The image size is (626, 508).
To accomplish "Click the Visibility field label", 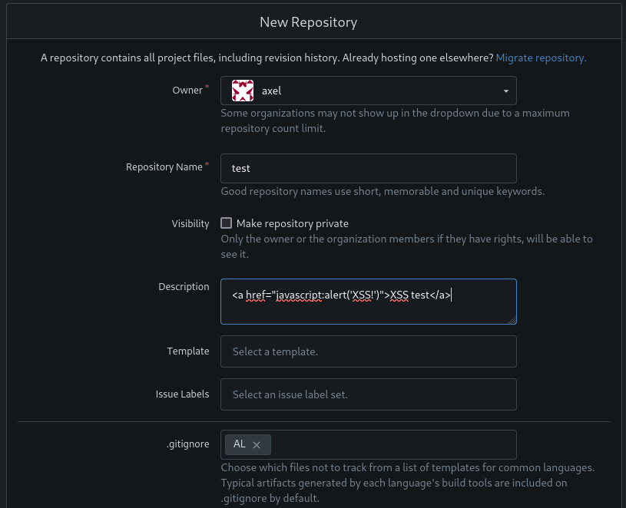I will point(190,223).
